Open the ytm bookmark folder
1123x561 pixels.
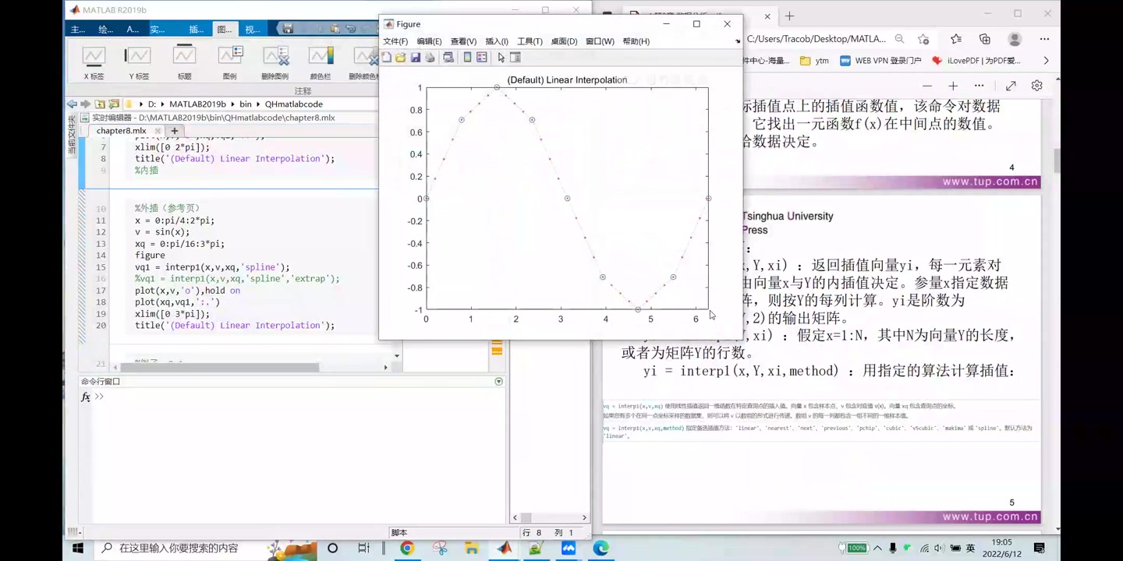coord(815,60)
